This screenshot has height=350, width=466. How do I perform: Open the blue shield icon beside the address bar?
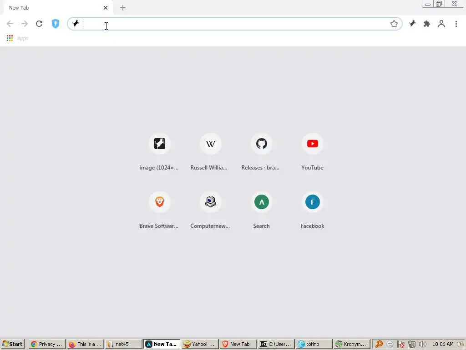click(56, 24)
